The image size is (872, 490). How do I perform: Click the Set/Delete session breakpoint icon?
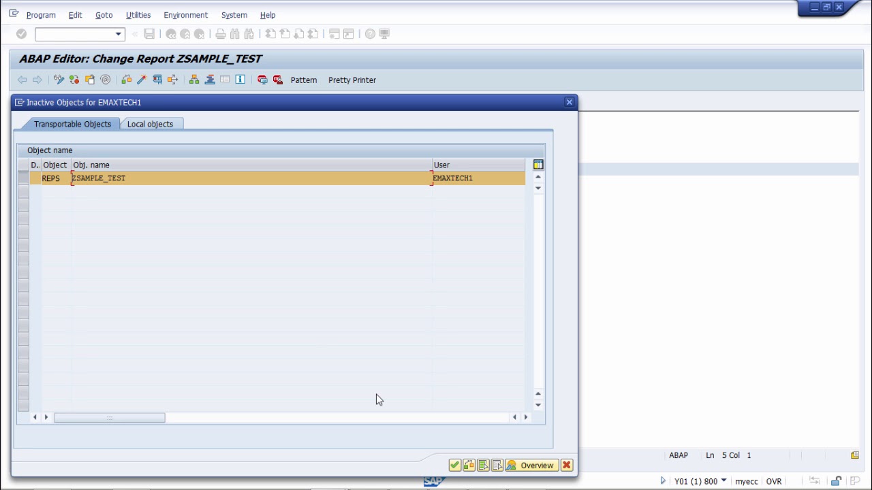tap(262, 80)
